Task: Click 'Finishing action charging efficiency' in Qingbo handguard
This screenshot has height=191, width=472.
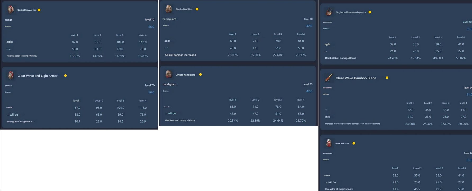Action: point(180,120)
